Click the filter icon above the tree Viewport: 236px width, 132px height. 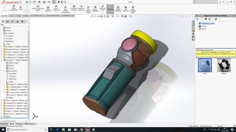click(x=2, y=25)
